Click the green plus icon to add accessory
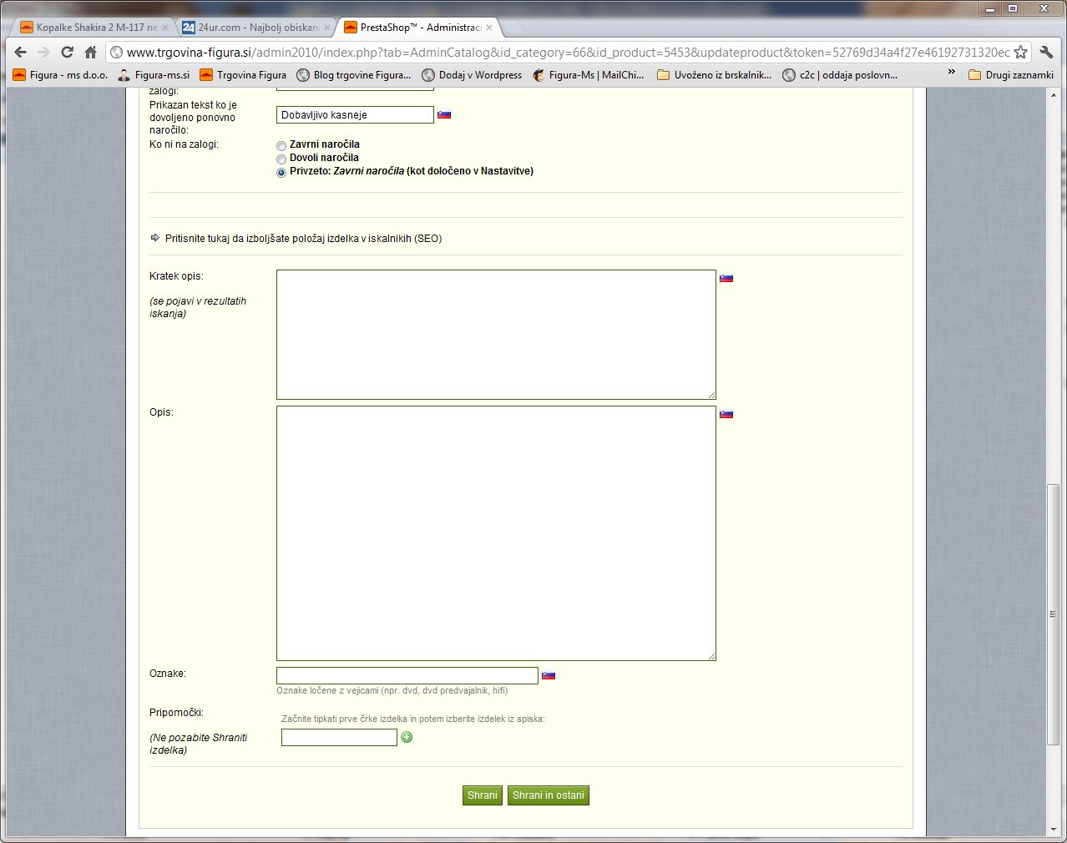1067x843 pixels. (x=407, y=737)
